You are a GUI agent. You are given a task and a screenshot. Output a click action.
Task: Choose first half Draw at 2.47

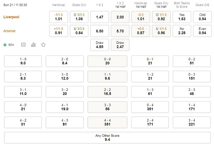pos(120,45)
